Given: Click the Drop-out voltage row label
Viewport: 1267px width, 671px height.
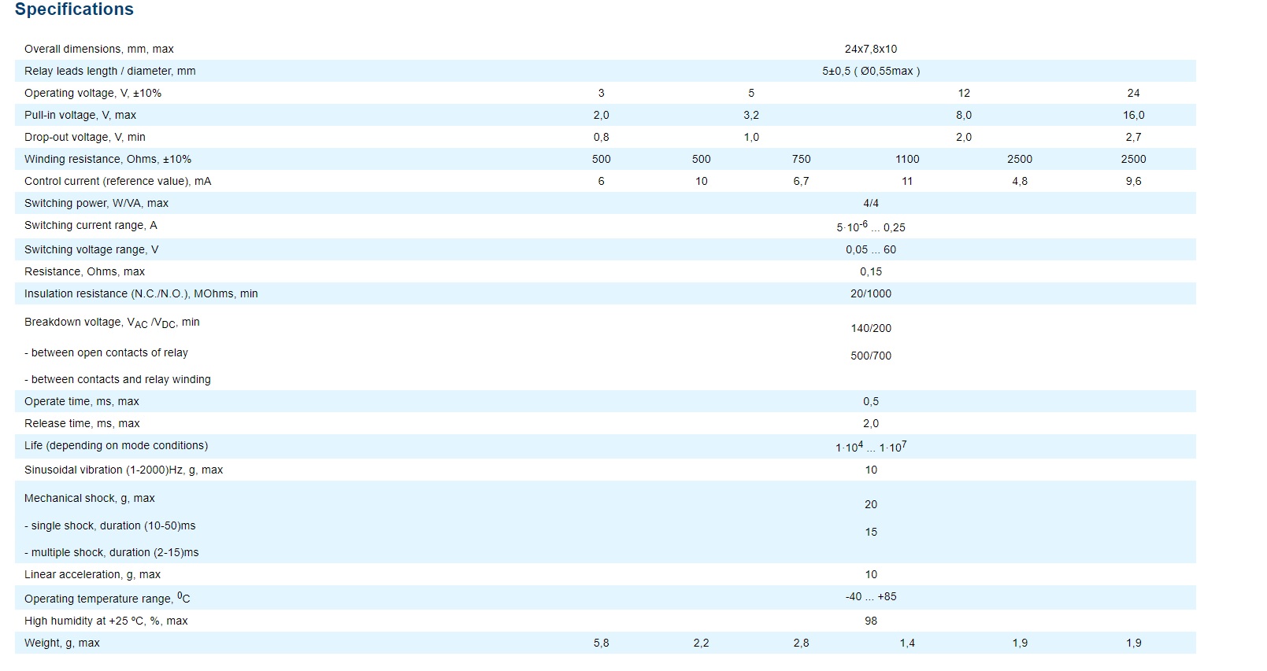Looking at the screenshot, I should [x=84, y=137].
